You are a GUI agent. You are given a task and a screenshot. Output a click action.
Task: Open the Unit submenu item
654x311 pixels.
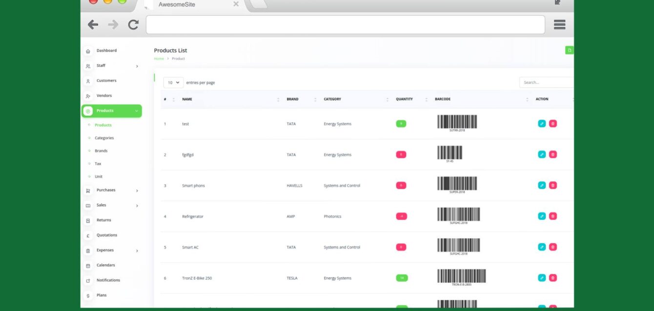pos(99,176)
